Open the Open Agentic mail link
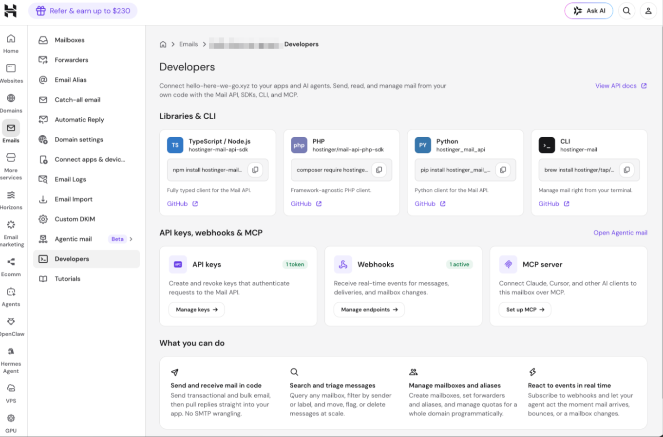The width and height of the screenshot is (663, 437). point(620,233)
